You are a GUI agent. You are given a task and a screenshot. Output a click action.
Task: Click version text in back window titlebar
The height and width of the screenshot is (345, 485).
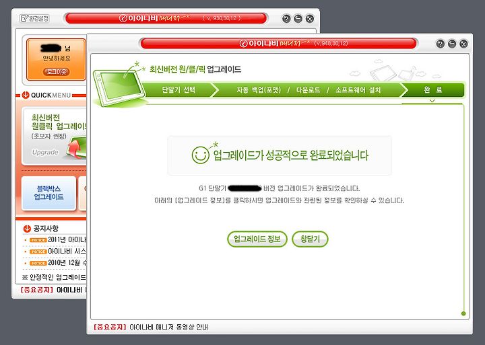[222, 18]
